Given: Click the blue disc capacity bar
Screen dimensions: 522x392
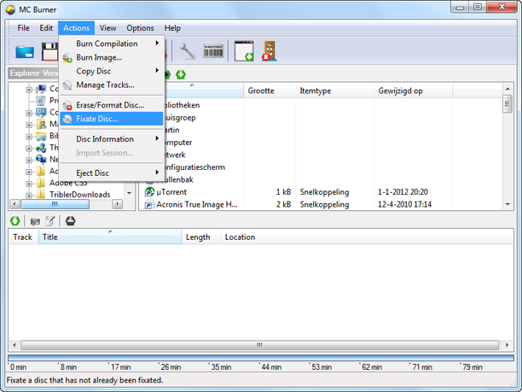Looking at the screenshot, I should tap(261, 358).
